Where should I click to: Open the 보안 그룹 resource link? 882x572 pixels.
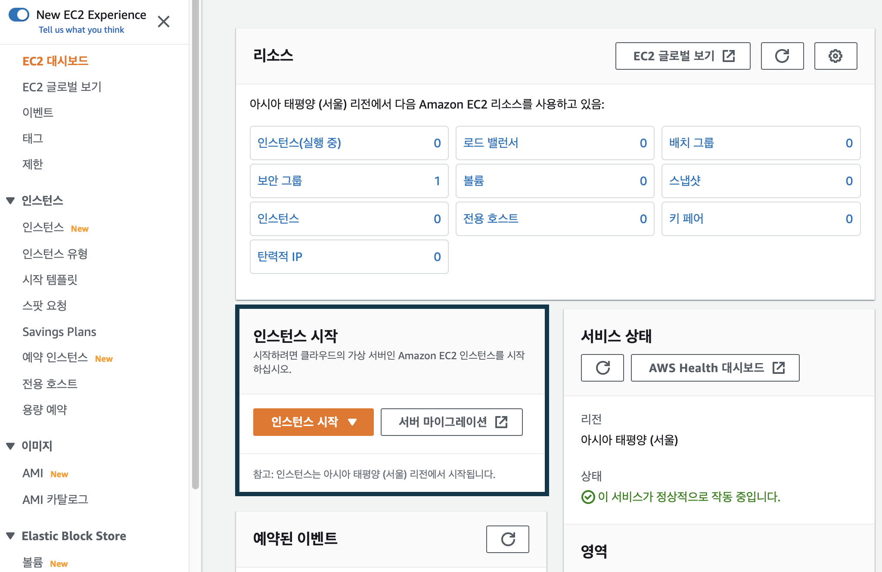[x=279, y=181]
